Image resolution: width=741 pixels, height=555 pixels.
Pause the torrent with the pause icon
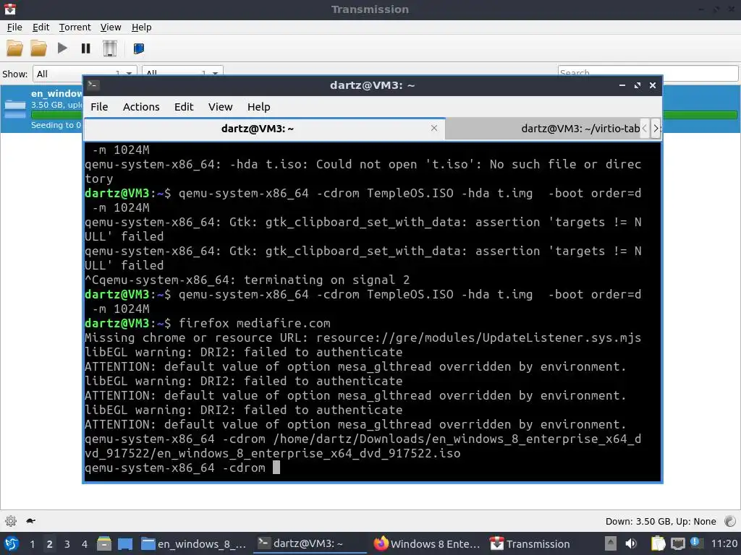pyautogui.click(x=85, y=48)
